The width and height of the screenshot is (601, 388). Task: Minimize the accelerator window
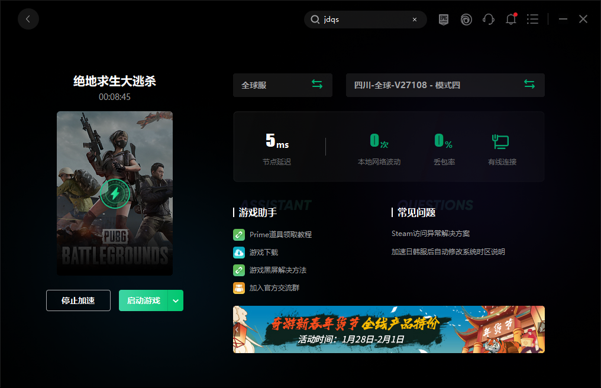tap(563, 19)
